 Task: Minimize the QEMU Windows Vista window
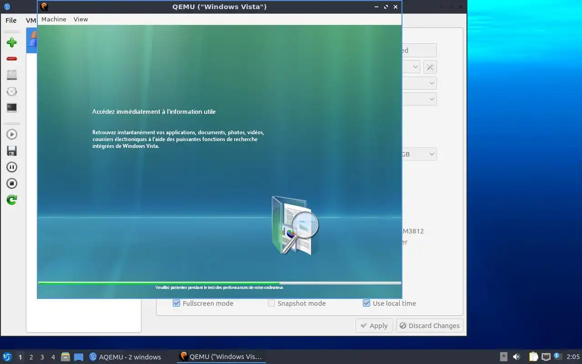376,7
